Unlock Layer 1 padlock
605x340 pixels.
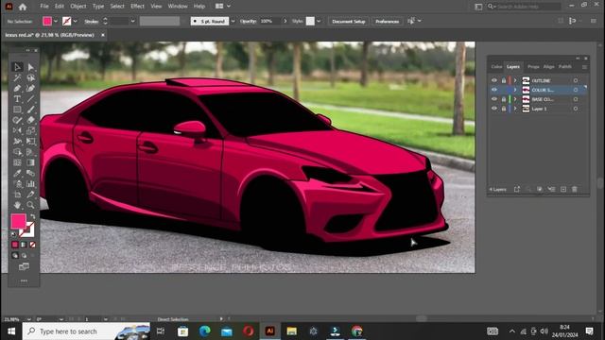point(504,109)
